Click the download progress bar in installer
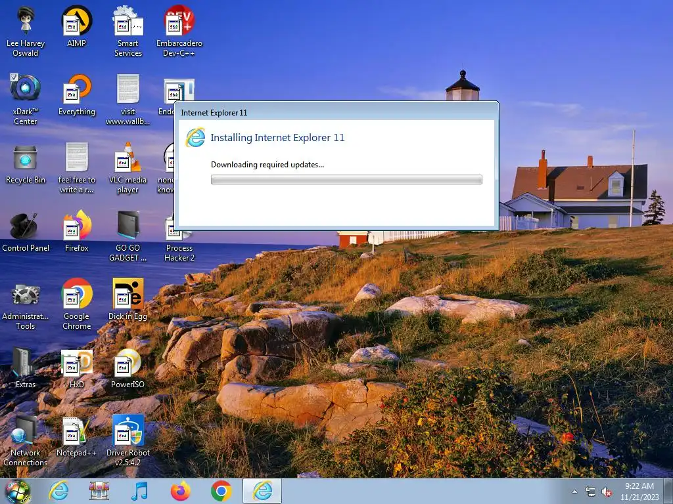This screenshot has height=504, width=673. click(x=346, y=180)
